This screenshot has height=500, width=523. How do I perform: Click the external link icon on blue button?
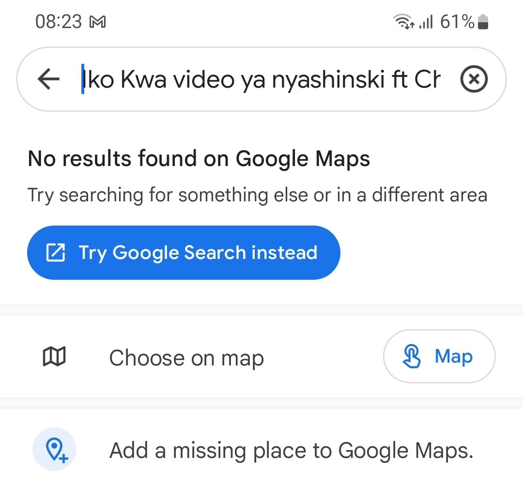coord(55,253)
